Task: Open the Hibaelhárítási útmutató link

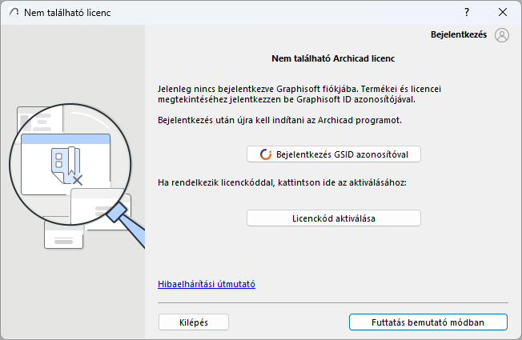Action: pos(207,284)
